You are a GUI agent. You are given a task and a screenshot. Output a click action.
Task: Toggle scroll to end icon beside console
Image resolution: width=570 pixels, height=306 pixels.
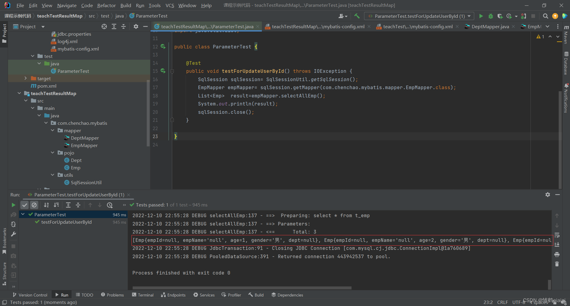[557, 245]
